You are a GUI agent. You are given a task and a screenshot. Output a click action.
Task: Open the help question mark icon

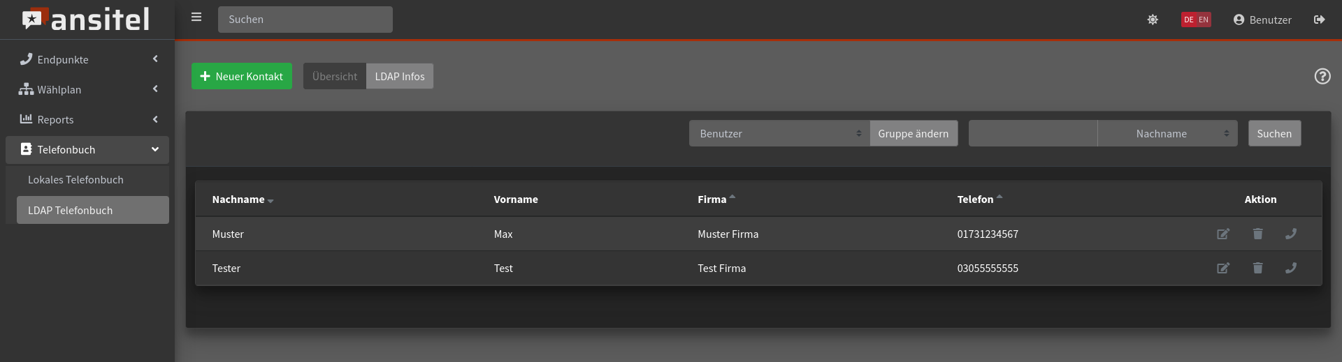tap(1322, 77)
